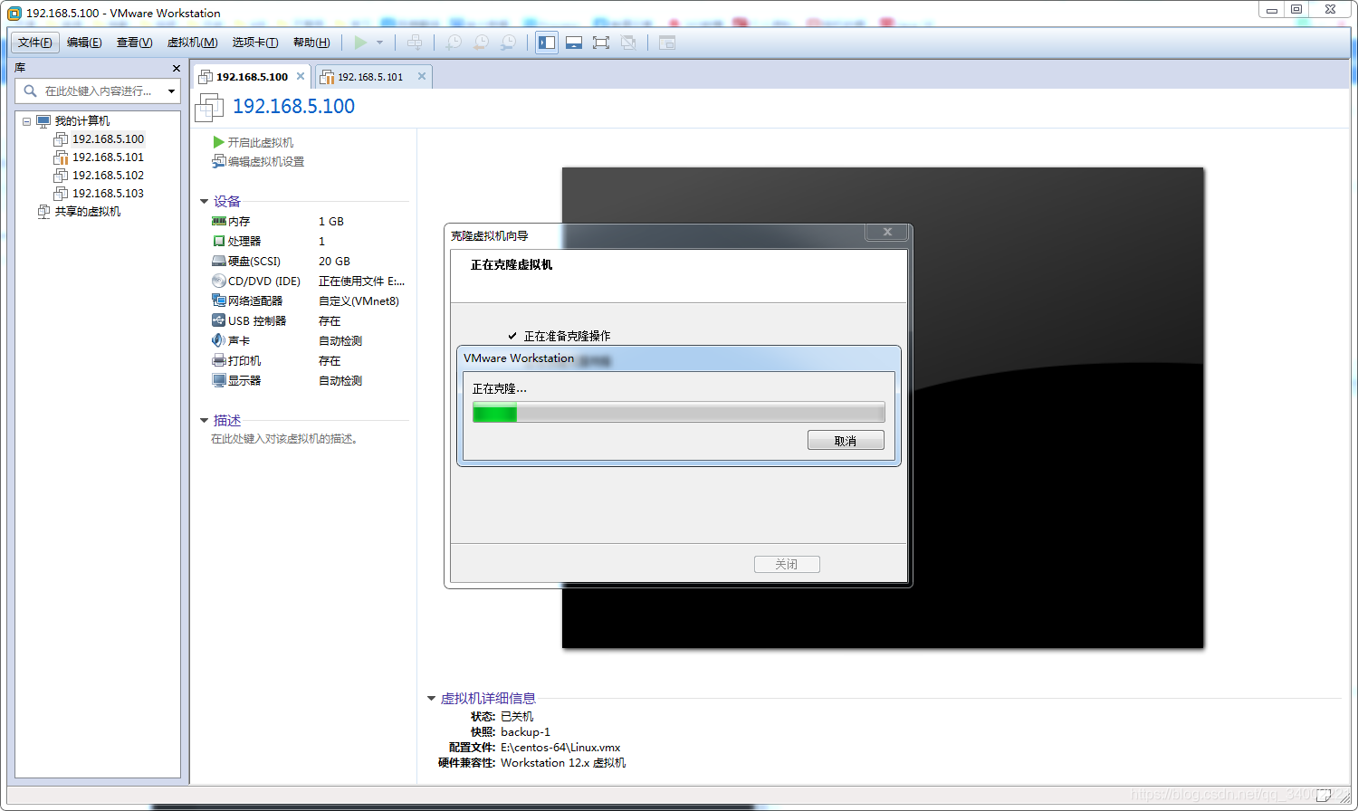The image size is (1358, 811).
Task: Select 192.168.5.100 in library tree
Action: point(108,139)
